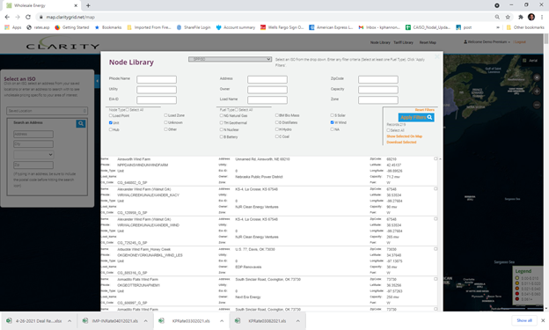Viewport: 549px width, 330px height.
Task: Click the Apply Filters button
Action: tap(416, 117)
